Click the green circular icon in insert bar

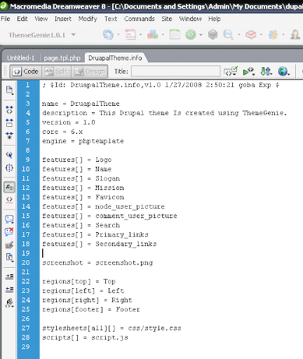tap(191, 34)
